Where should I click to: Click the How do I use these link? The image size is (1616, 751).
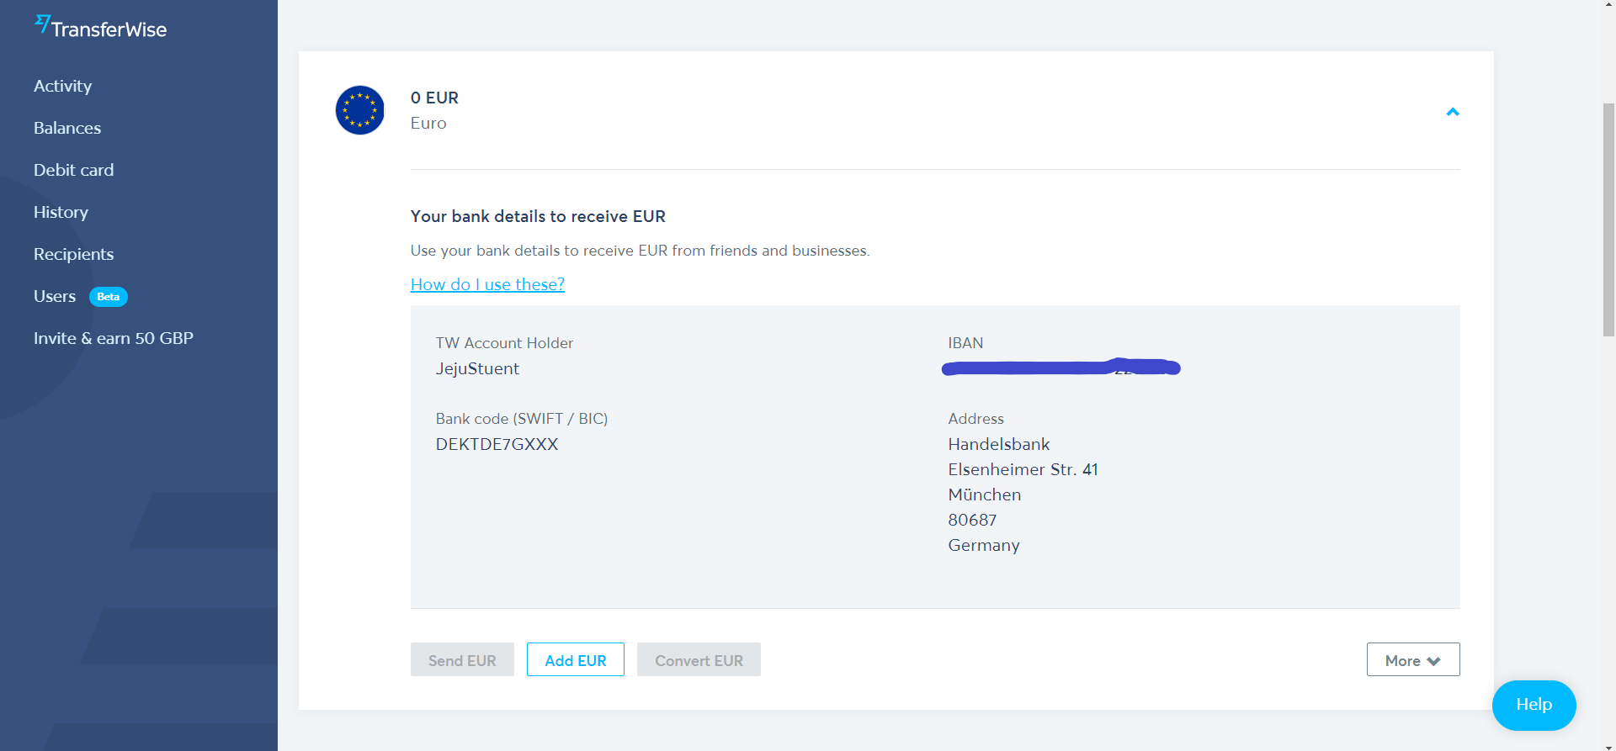coord(487,284)
